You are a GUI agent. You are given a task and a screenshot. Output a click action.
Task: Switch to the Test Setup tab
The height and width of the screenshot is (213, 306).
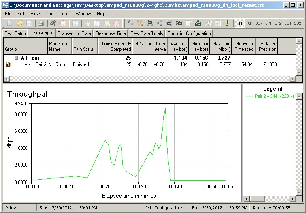click(x=15, y=33)
